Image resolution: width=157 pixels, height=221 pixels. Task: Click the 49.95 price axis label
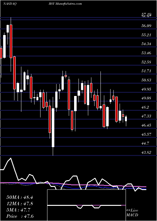(x=146, y=89)
